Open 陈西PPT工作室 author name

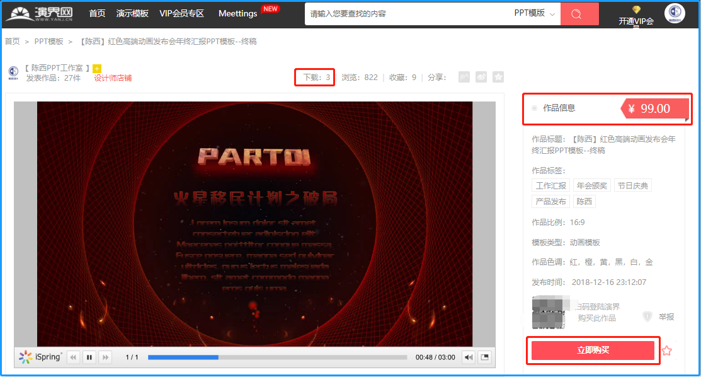(57, 68)
